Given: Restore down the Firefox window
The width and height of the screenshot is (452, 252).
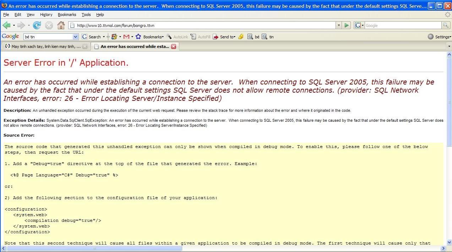Looking at the screenshot, I should tap(439, 5).
